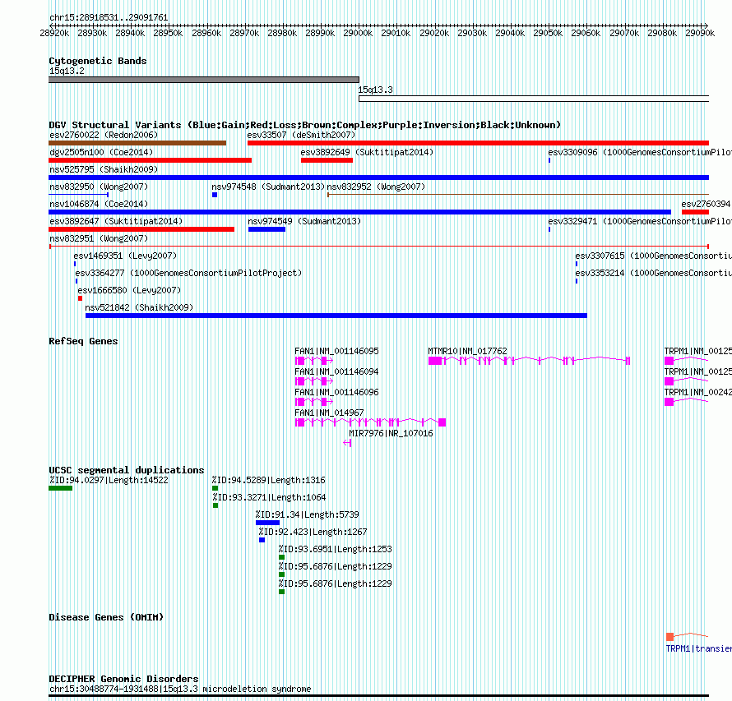The height and width of the screenshot is (701, 732).
Task: Click the orange TRPM1 OMIM gene glyph
Action: pyautogui.click(x=687, y=636)
